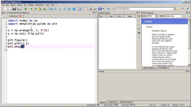
Task: Click the Continue execution debug icon
Action: (69, 9)
